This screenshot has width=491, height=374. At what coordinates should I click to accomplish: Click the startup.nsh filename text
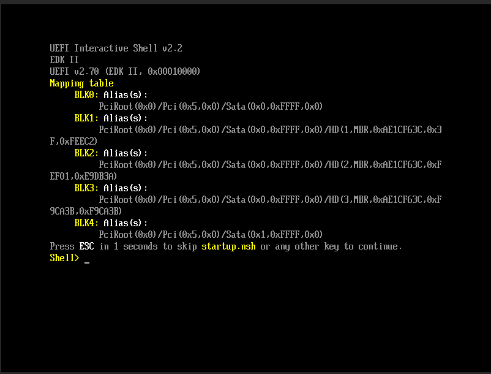228,246
